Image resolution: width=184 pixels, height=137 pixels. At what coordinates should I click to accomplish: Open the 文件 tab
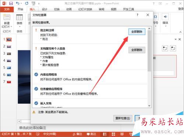point(7,9)
